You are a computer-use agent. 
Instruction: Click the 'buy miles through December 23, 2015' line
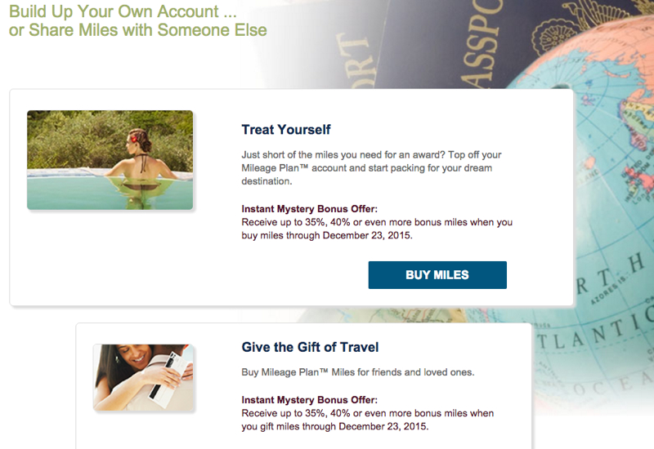pos(327,235)
